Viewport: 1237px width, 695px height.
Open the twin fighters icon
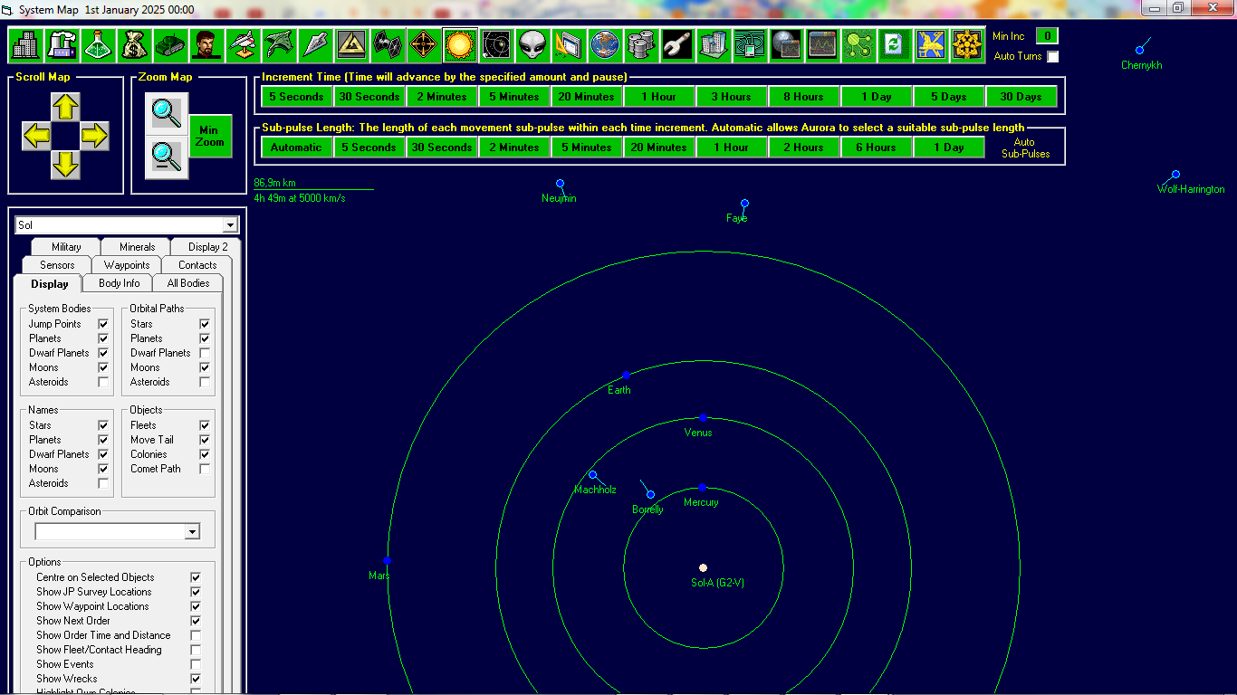tap(388, 43)
